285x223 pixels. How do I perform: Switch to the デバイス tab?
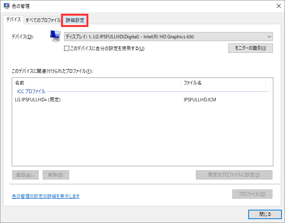[x=13, y=20]
